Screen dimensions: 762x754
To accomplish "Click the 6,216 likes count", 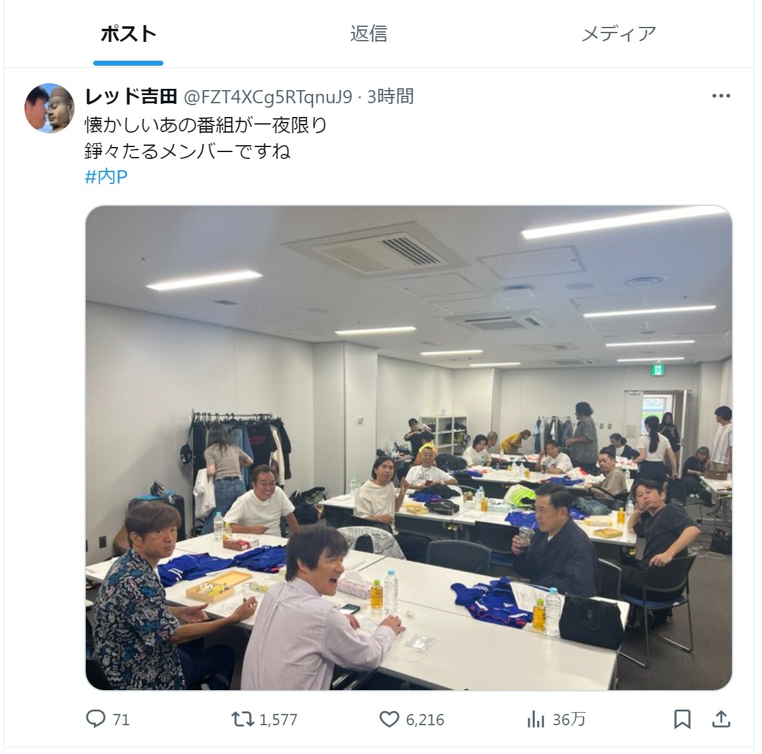I will click(425, 720).
